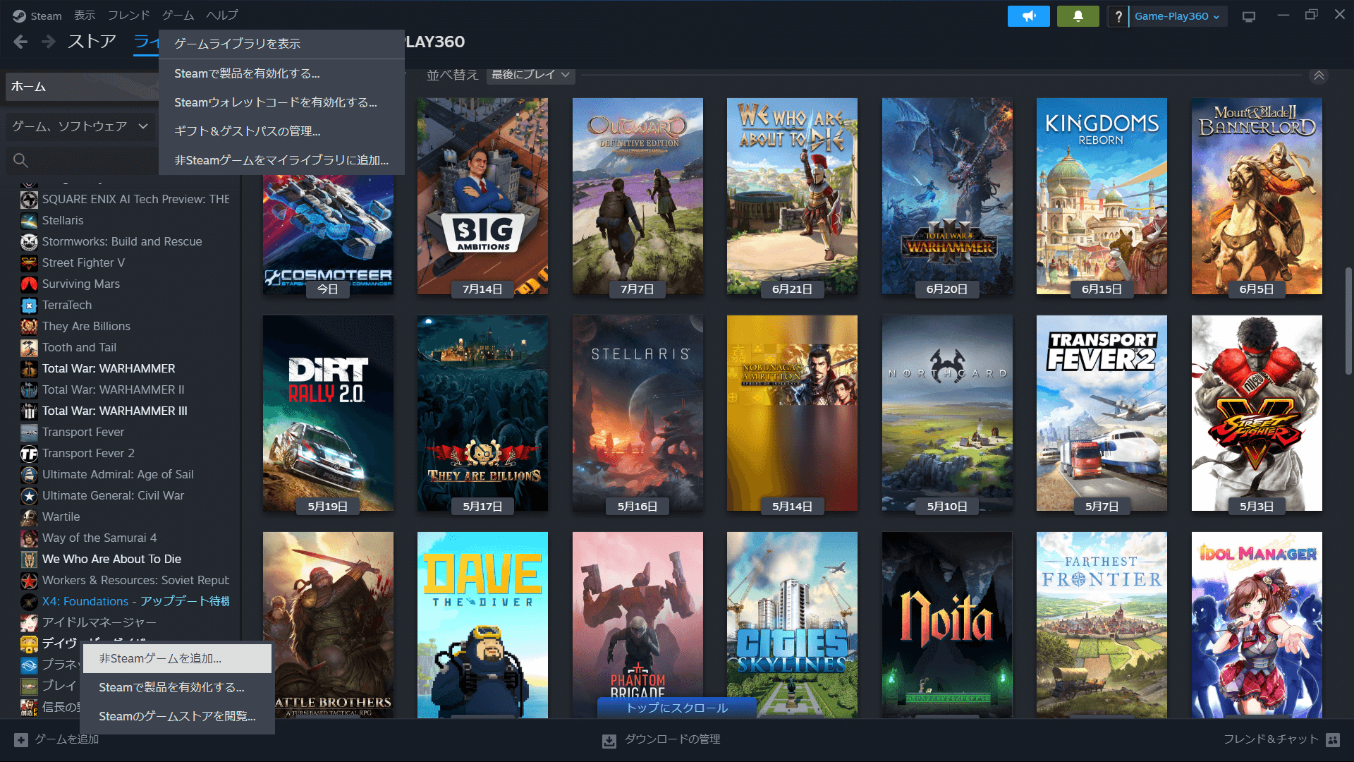This screenshot has width=1354, height=762.
Task: Click the Steam logo in the top-left
Action: click(x=18, y=15)
